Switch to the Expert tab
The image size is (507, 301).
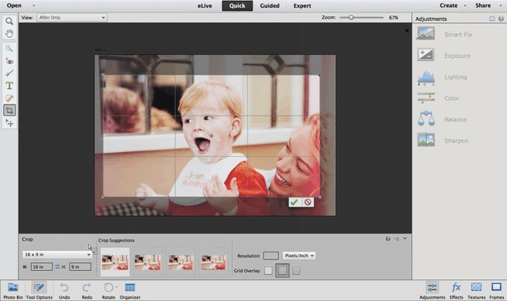click(x=302, y=6)
